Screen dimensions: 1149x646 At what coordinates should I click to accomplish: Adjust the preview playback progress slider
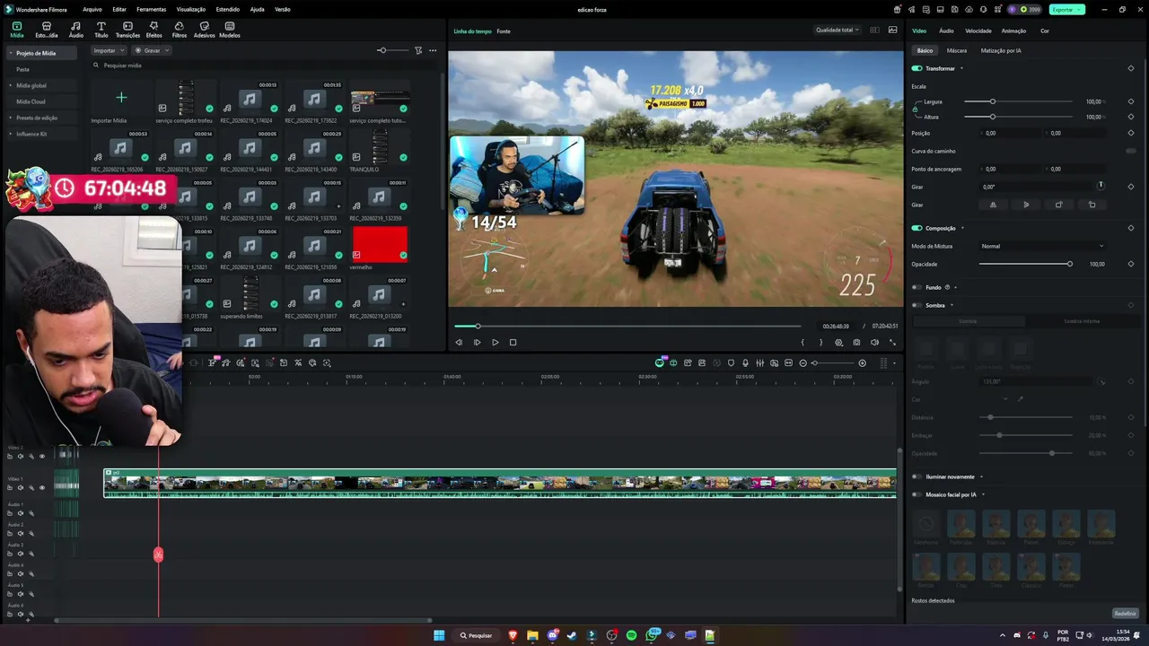click(627, 326)
